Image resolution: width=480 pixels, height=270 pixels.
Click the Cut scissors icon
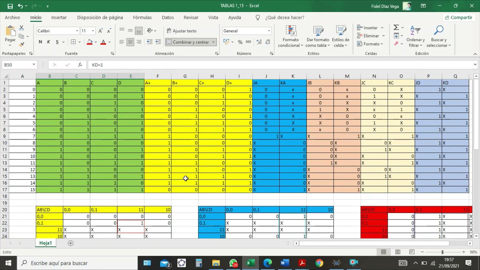(21, 28)
